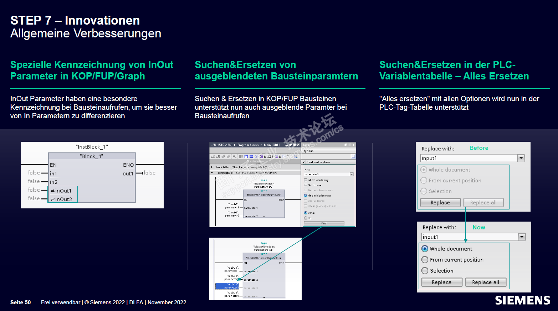This screenshot has height=311, width=558.
Task: Expand hidden parameters below parameter2 on the block
Action: [264, 217]
